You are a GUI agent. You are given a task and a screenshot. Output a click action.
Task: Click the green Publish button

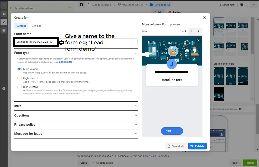pos(250,163)
